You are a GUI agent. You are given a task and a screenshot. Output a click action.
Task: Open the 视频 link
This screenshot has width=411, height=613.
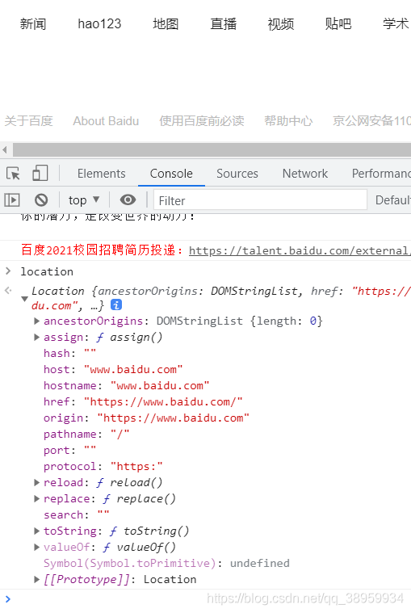280,24
